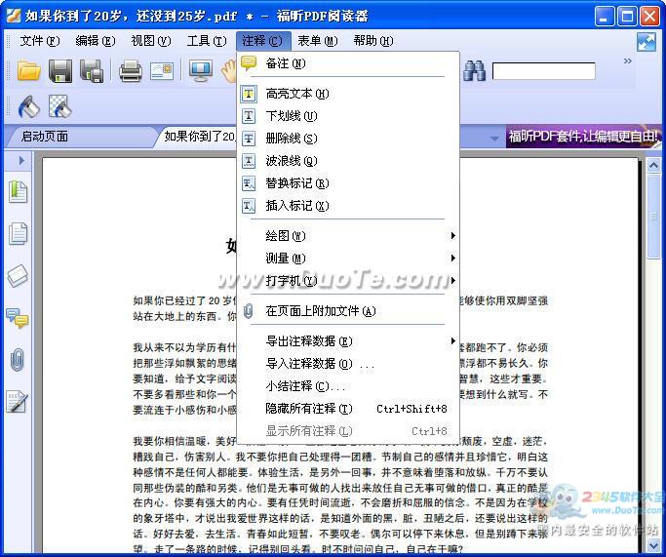The image size is (666, 557).
Task: Click the Open folder toolbar icon
Action: pos(28,70)
